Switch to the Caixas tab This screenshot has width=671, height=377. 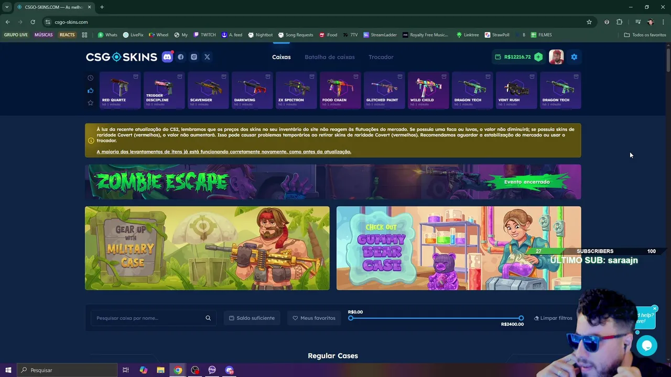282,57
